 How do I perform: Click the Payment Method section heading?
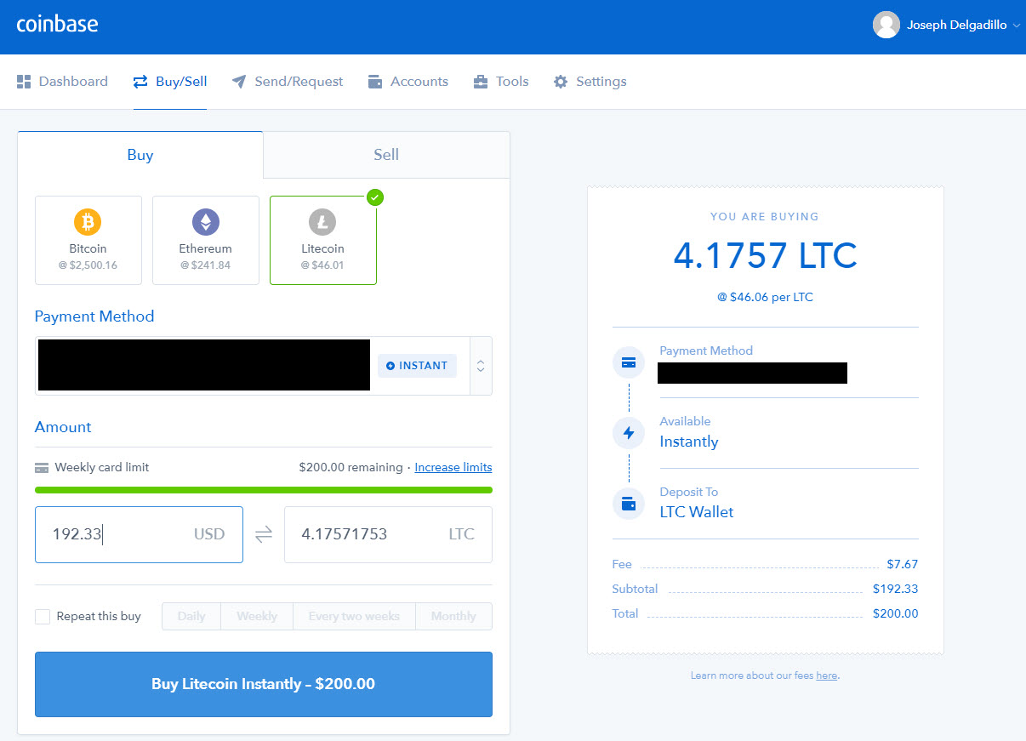click(94, 316)
